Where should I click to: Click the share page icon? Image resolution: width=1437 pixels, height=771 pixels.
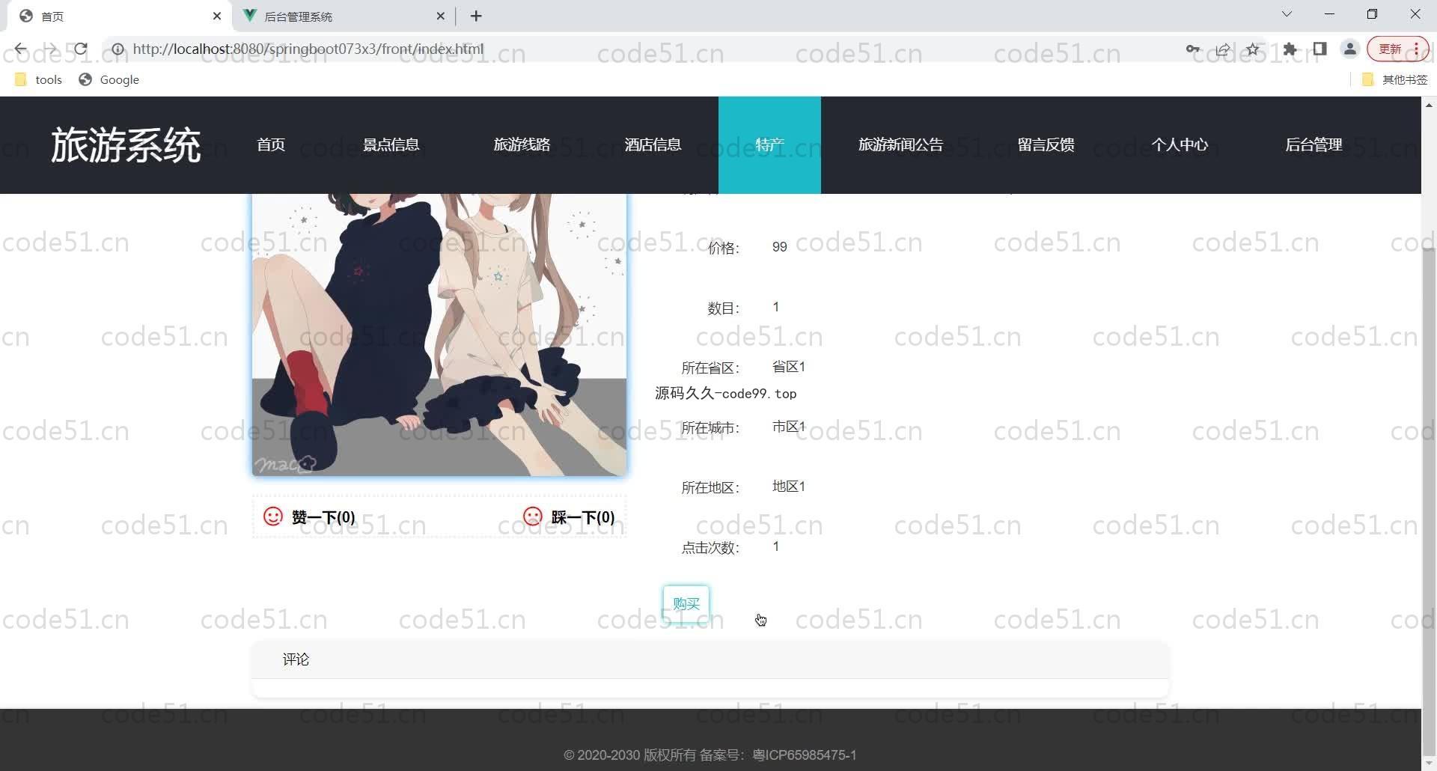tap(1223, 49)
